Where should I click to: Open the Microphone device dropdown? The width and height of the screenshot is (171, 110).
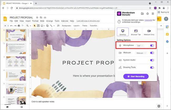tap(140, 46)
